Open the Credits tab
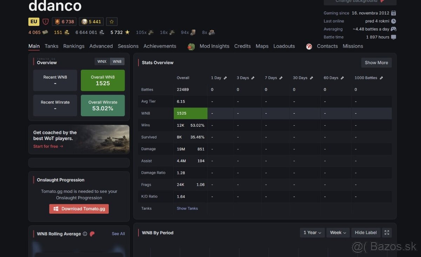 (242, 46)
